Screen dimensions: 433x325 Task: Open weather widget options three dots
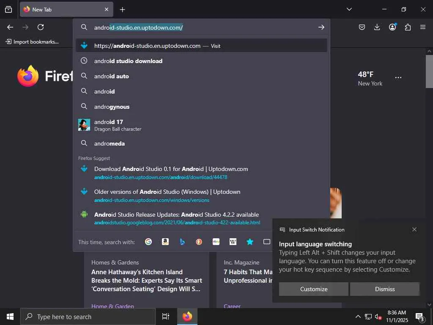point(398,78)
